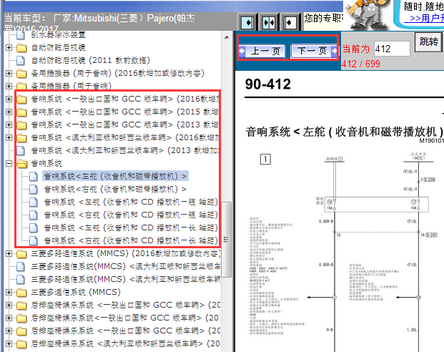Viewport: 444px width, 352px height.
Task: Click folder icon of 三菱多路通信系统 (MMCS) (2016款)
Action: (21, 254)
